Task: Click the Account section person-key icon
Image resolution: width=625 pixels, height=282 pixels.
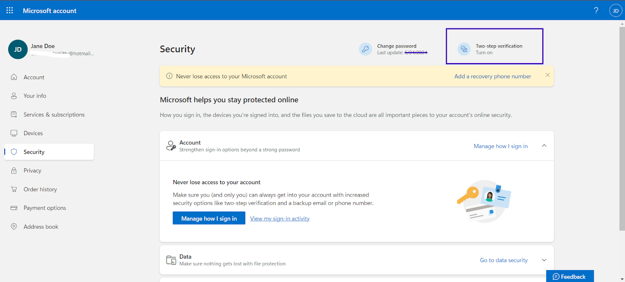Action: tap(171, 146)
